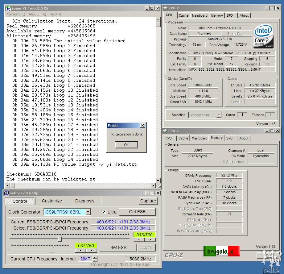Image resolution: width=284 pixels, height=274 pixels.
Task: Click the Intel Core 2 Extreme logo
Action: click(263, 36)
